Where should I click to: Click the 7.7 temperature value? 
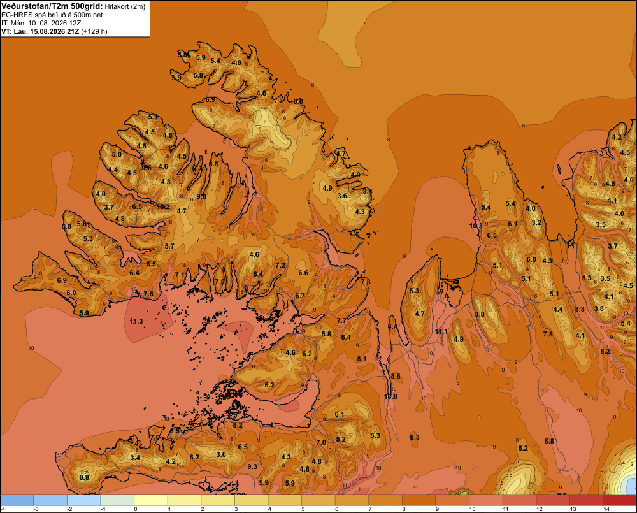tap(341, 321)
